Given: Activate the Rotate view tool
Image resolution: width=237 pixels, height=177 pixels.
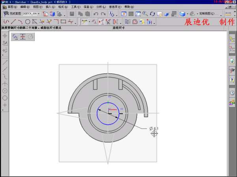Looking at the screenshot, I should (x=152, y=14).
